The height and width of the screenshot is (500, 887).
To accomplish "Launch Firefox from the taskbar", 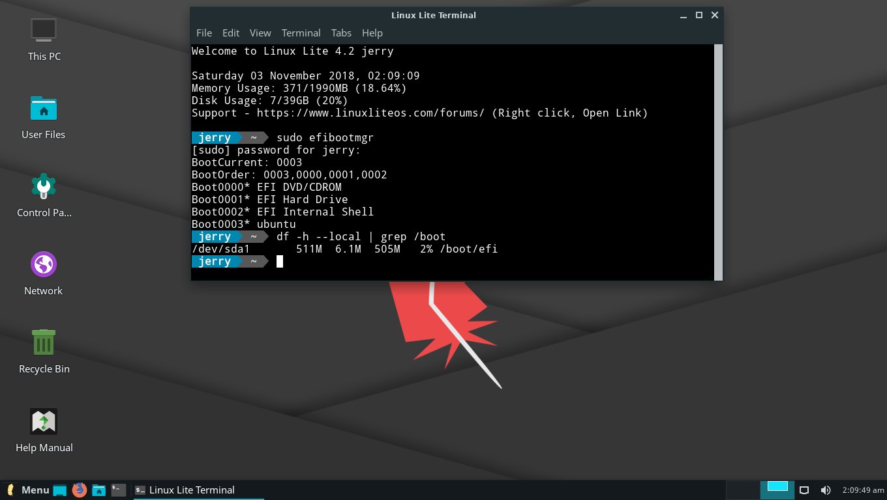I will [80, 490].
